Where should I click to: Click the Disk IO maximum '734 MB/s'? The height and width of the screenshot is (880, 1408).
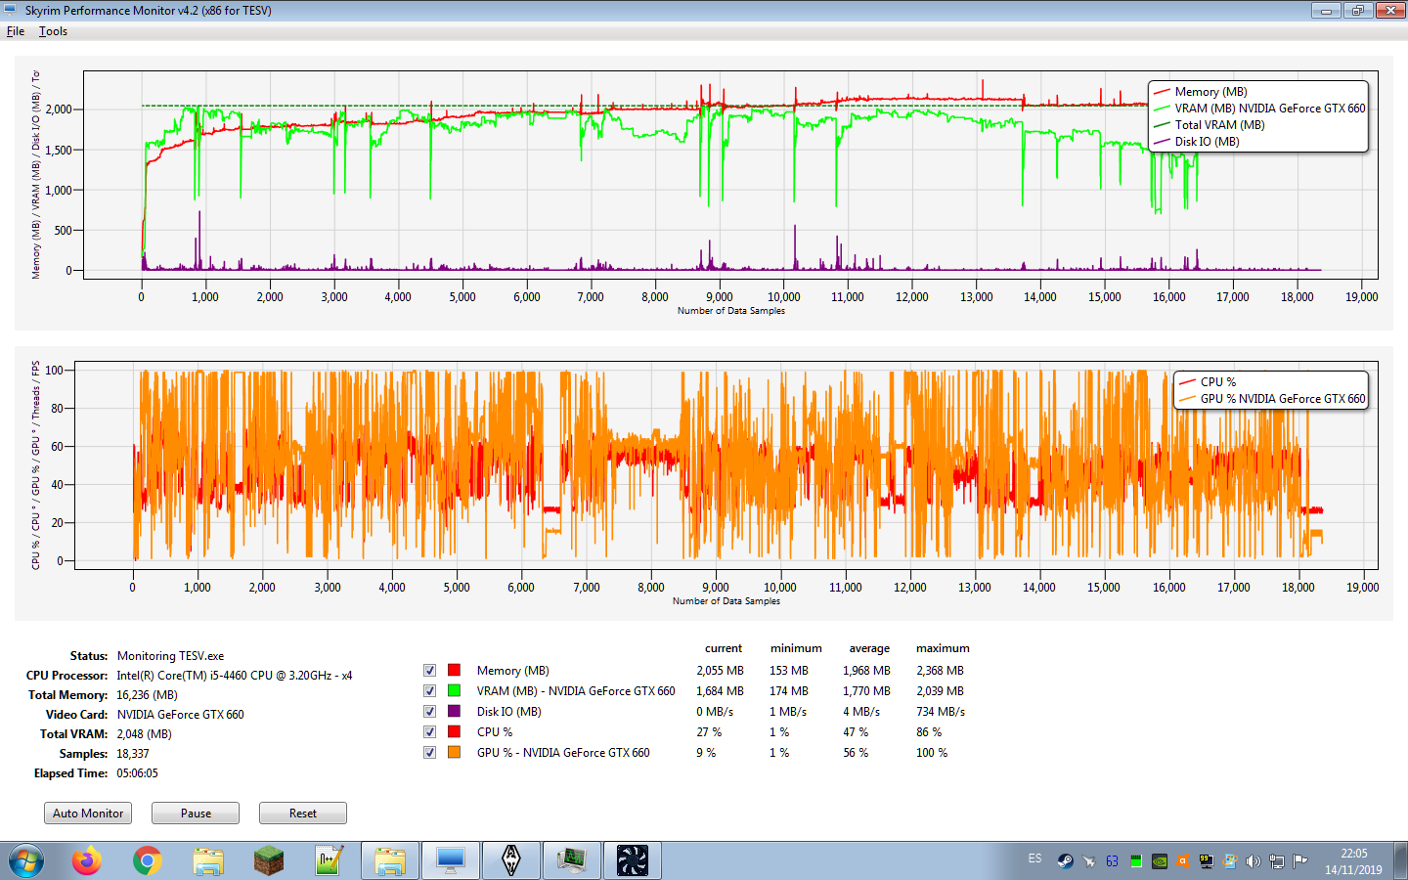(x=941, y=712)
